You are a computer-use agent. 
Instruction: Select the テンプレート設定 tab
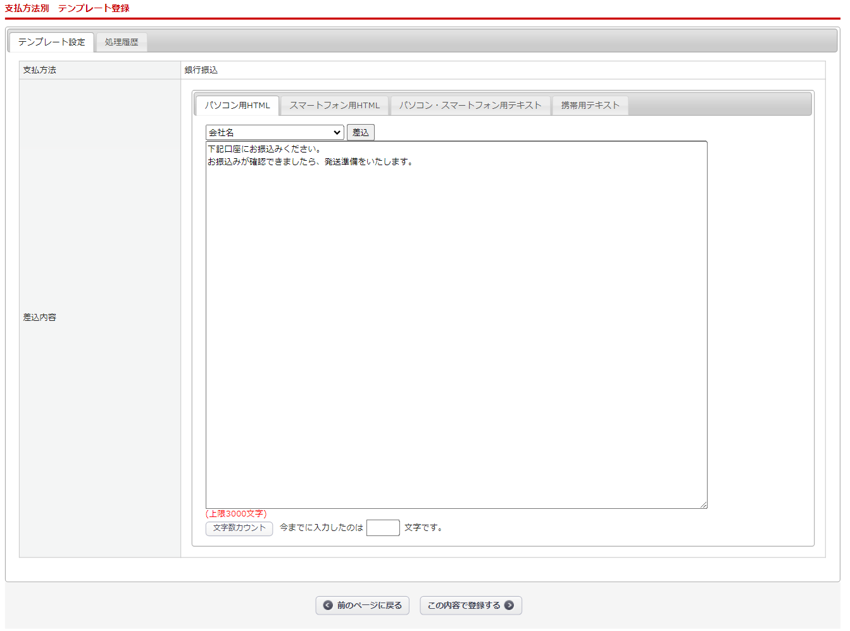(x=51, y=42)
